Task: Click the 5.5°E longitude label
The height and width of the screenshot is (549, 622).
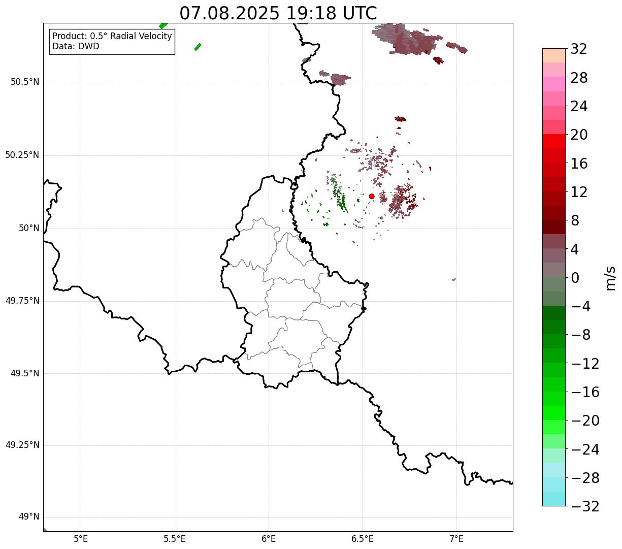Action: (x=175, y=539)
